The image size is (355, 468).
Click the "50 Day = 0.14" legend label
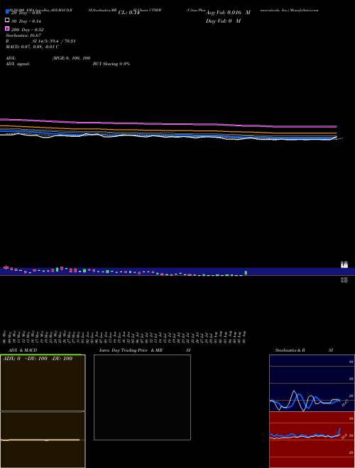26,21
